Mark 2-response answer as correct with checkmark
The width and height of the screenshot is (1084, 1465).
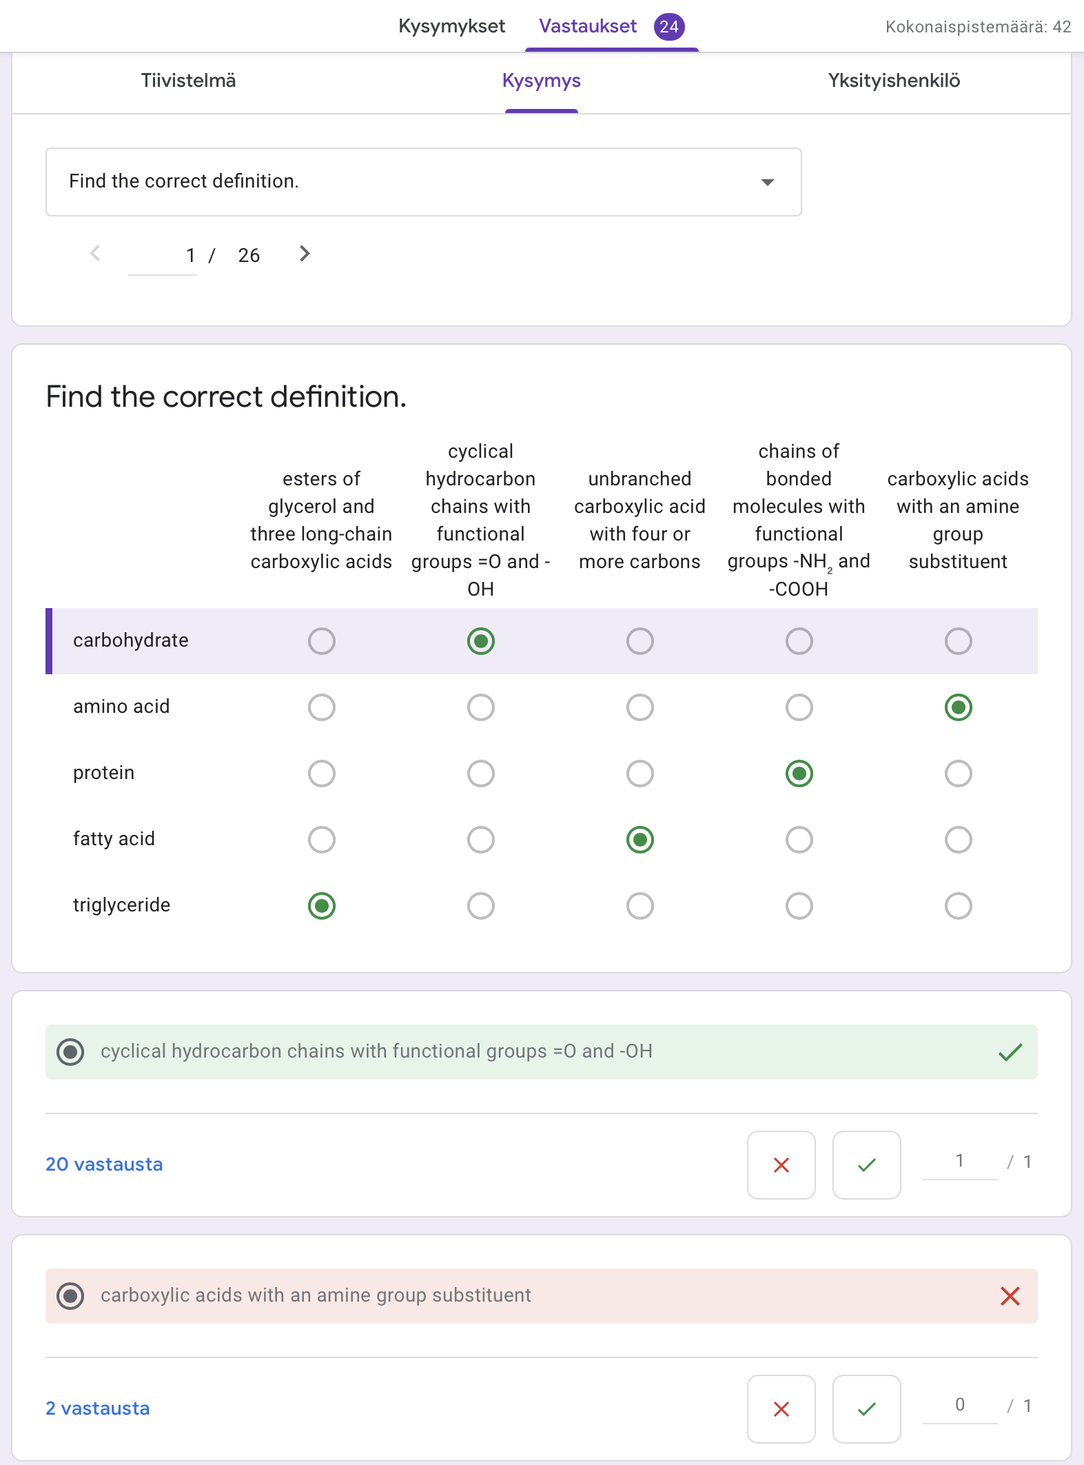coord(866,1408)
